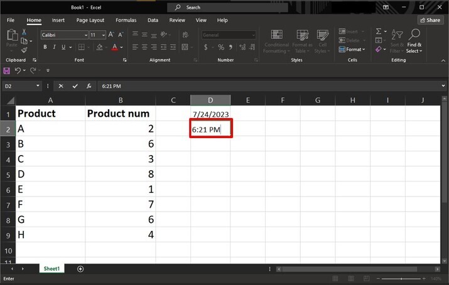The height and width of the screenshot is (285, 449).
Task: Toggle Italic formatting
Action: click(54, 47)
